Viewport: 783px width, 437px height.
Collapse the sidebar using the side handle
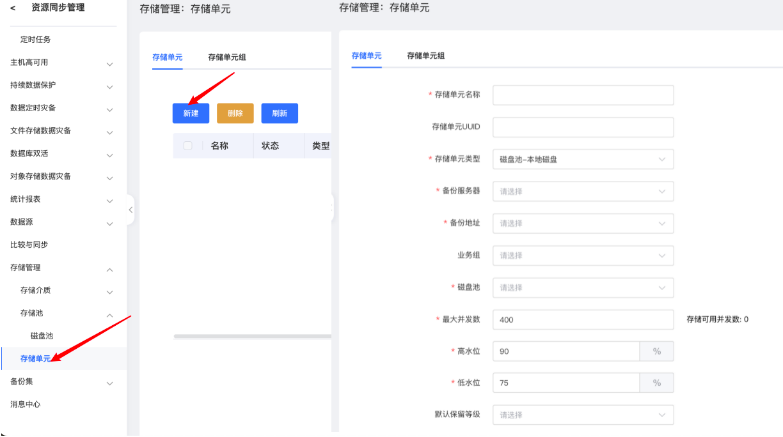click(130, 210)
